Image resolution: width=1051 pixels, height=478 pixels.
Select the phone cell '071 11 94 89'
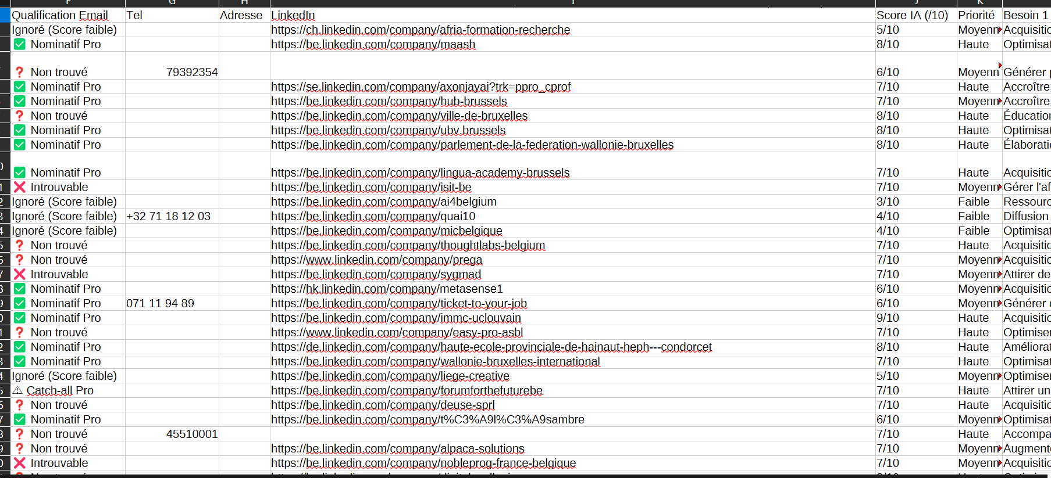coord(172,303)
